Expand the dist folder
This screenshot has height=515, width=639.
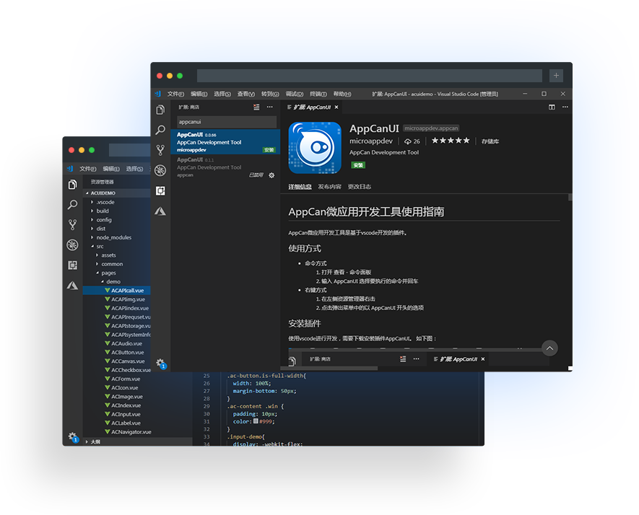92,229
